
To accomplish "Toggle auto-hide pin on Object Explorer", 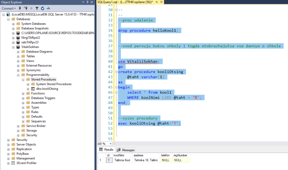I will pyautogui.click(x=87, y=2).
